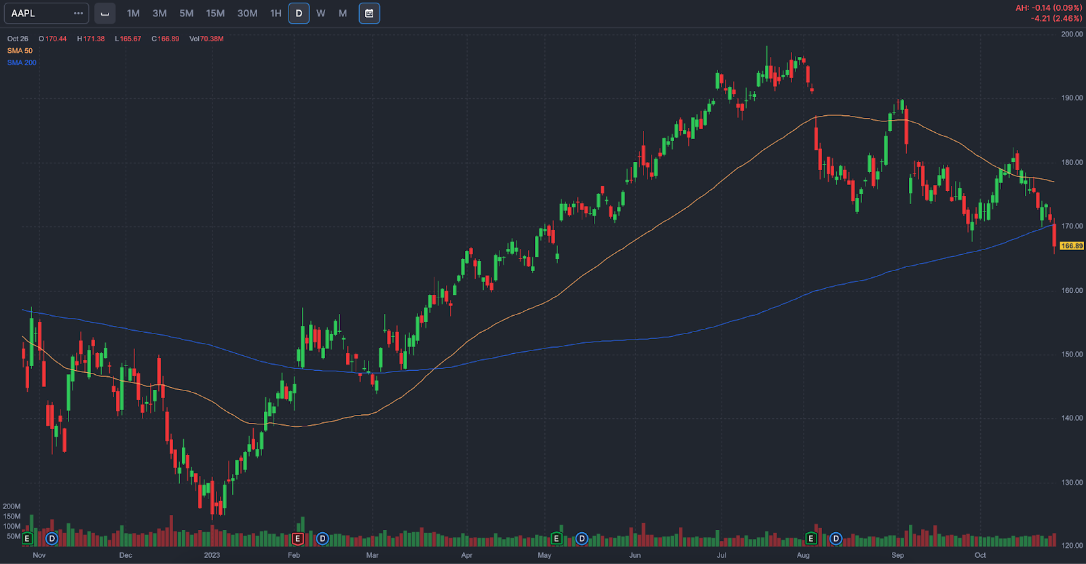Click the 120.00 price axis label
This screenshot has height=564, width=1086.
coord(1072,545)
